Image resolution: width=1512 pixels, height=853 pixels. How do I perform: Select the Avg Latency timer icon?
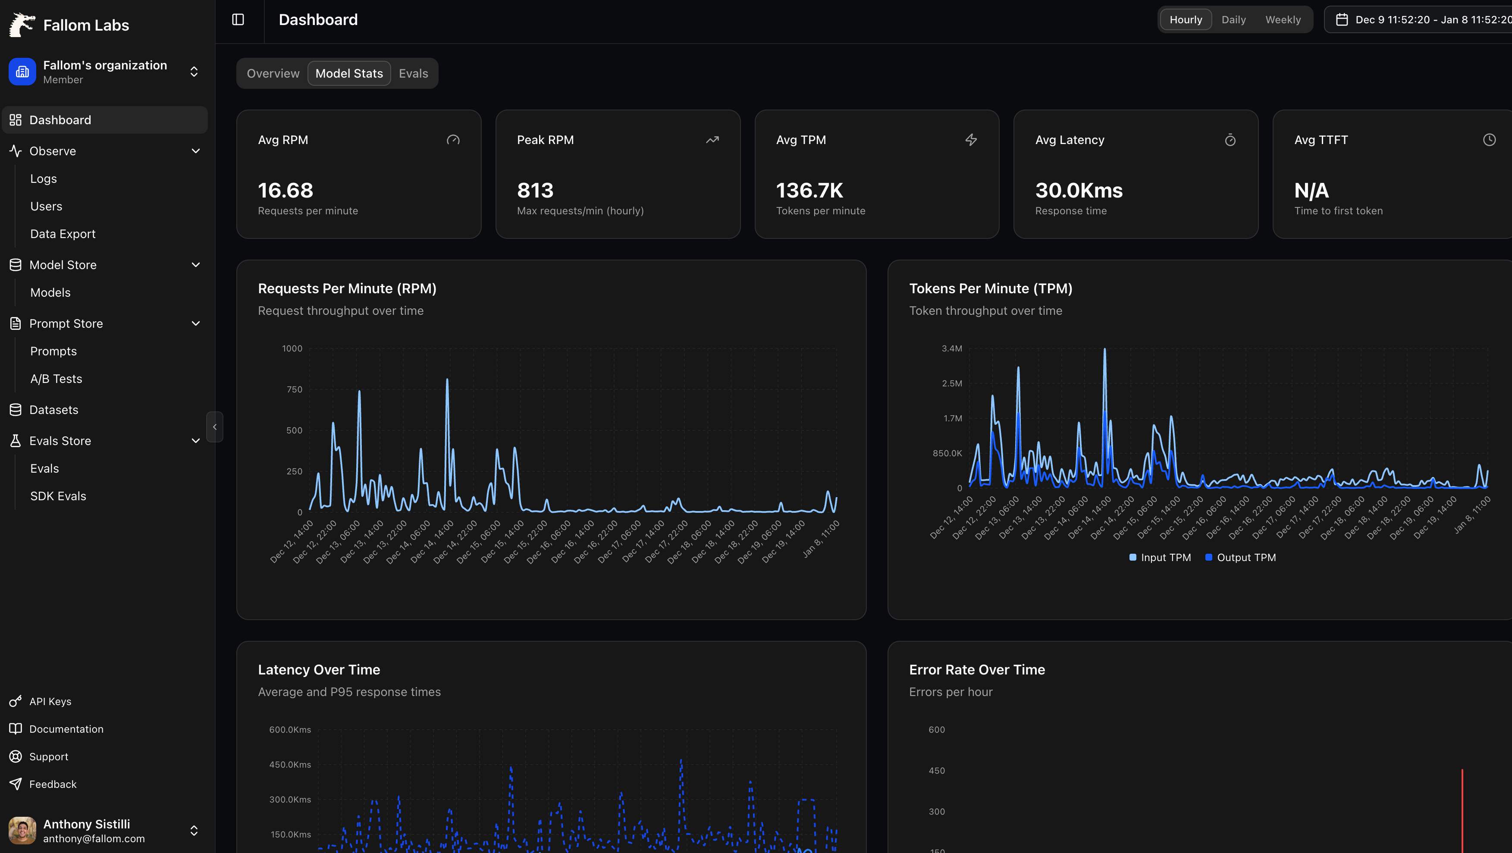point(1230,140)
